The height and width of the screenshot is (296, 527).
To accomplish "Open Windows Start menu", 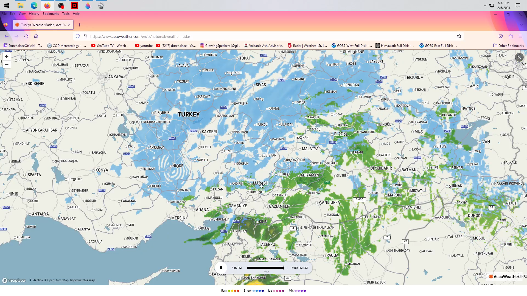I will (x=7, y=5).
